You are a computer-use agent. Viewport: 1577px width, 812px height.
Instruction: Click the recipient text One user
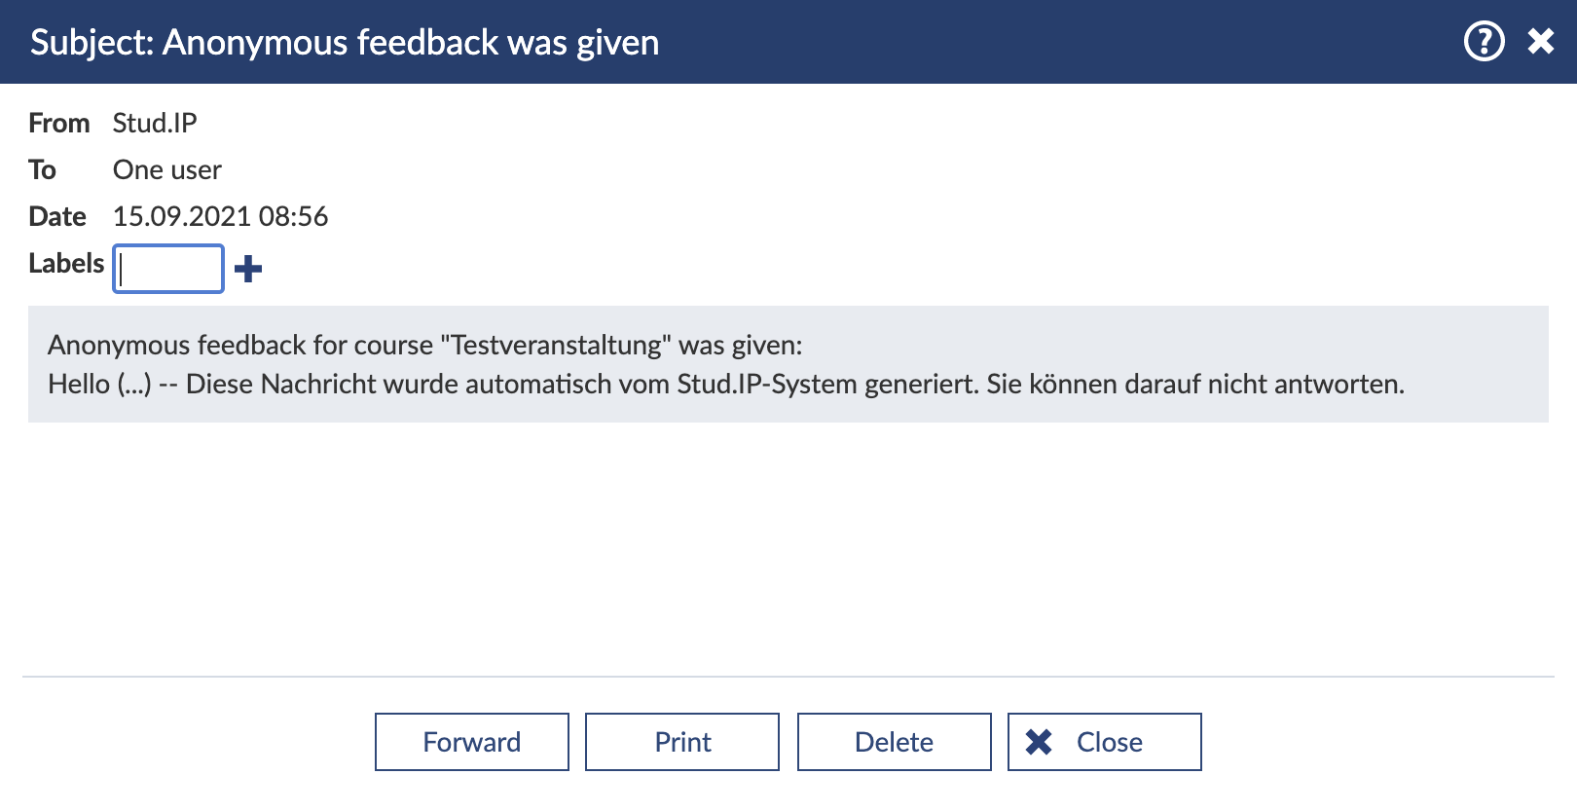167,169
